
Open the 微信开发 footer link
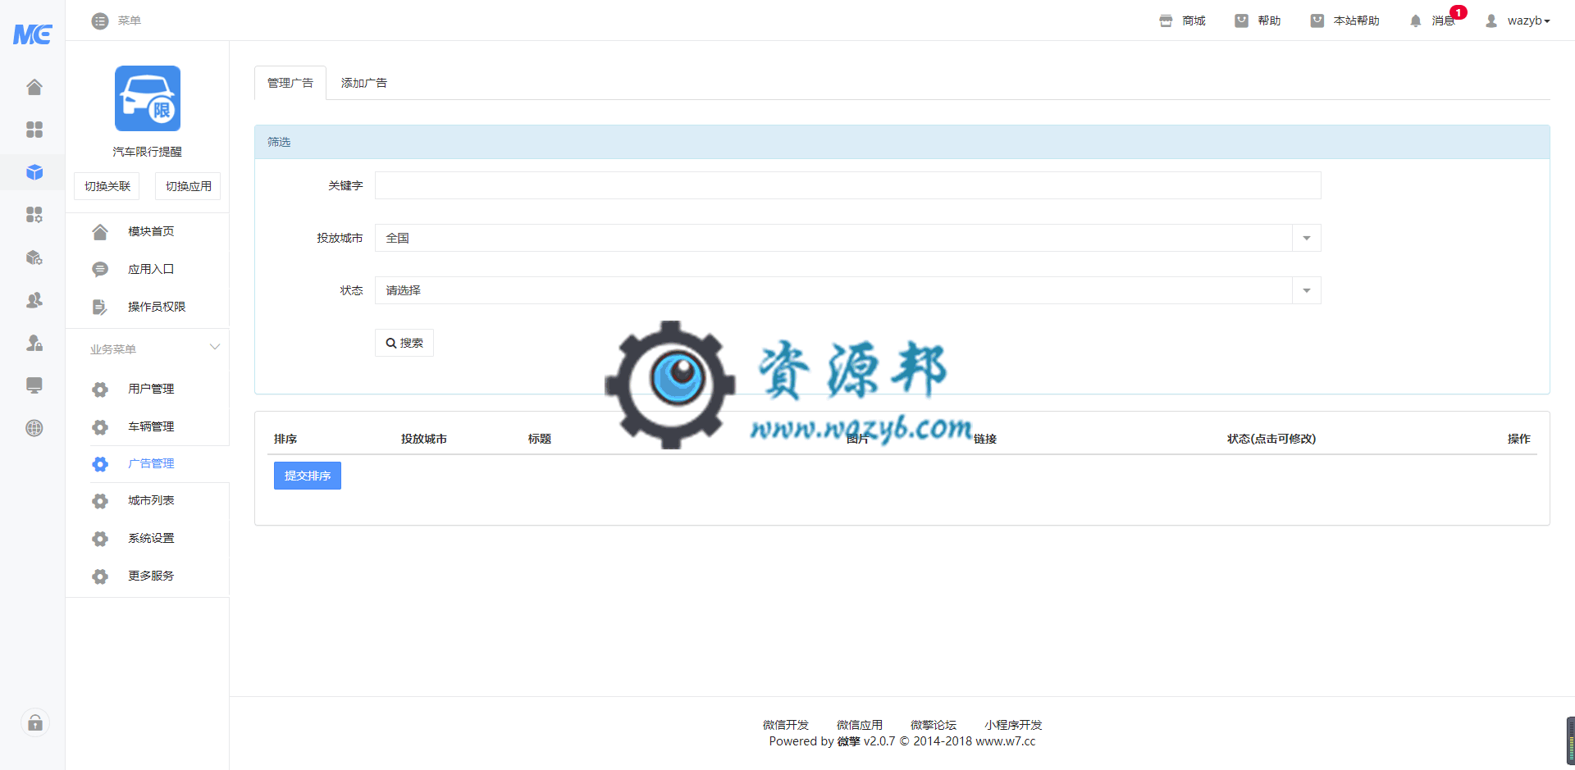click(x=785, y=725)
